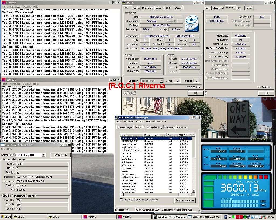Open the Select CPU dropdown in Core Temp
Screen dimensions: 276x220
43,155
